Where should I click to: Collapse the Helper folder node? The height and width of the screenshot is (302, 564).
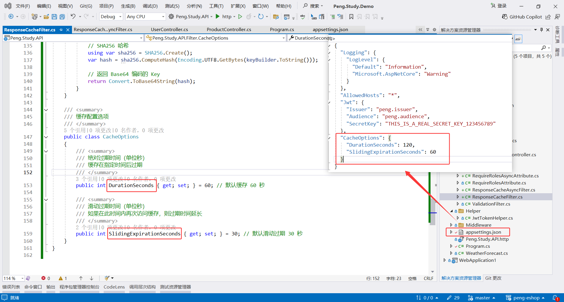pos(451,211)
